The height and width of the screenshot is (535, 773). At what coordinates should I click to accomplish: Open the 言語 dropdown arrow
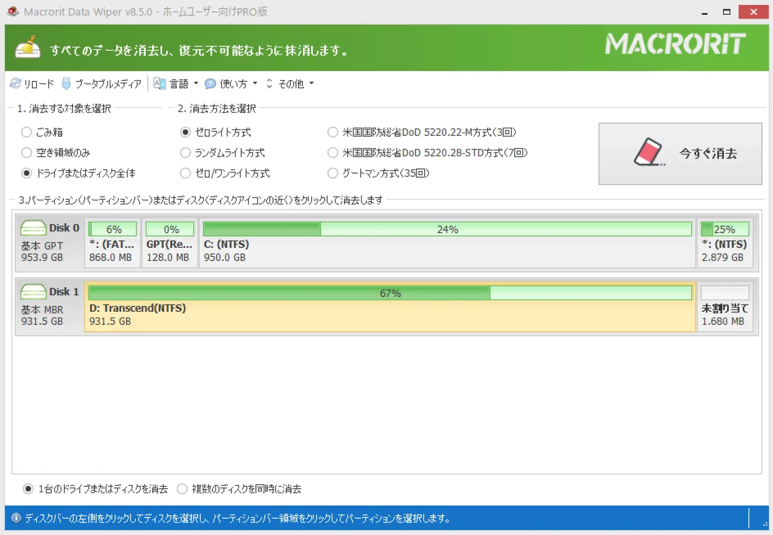pos(196,84)
